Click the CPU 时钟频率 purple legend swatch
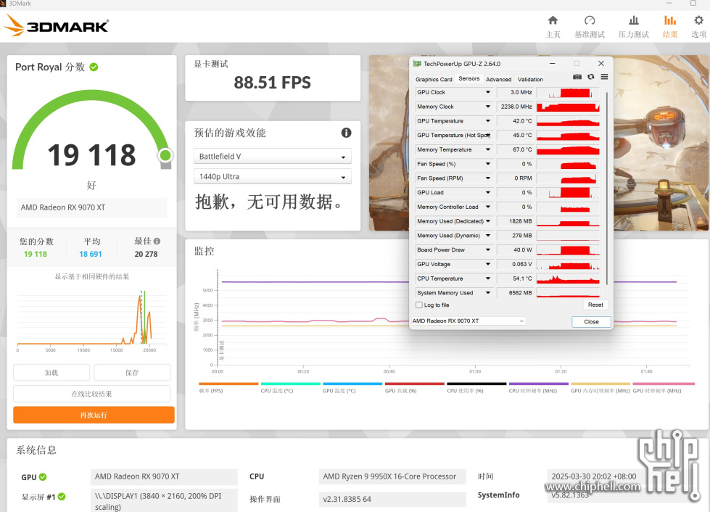This screenshot has width=710, height=512. coord(538,384)
